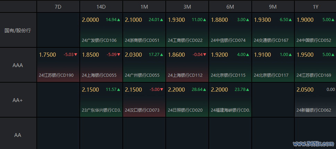
Task: Open the 24上海银行CD112 cell
Action: [187, 65]
